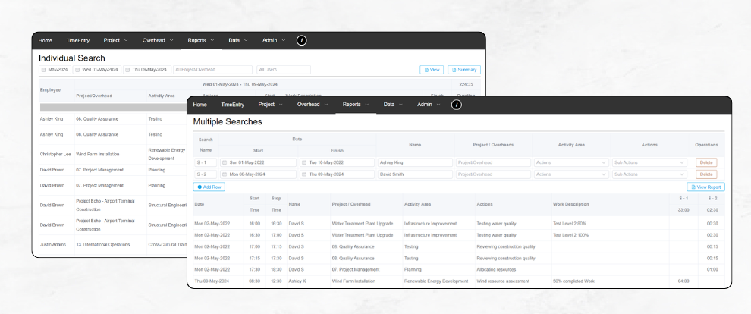Open S-1 row Actions dropdown

coord(571,162)
